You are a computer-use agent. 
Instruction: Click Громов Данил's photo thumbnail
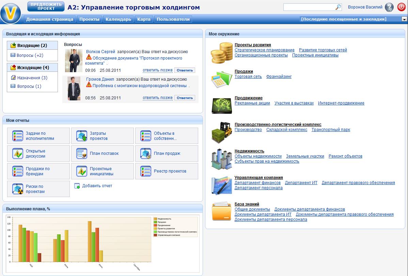coord(74,88)
